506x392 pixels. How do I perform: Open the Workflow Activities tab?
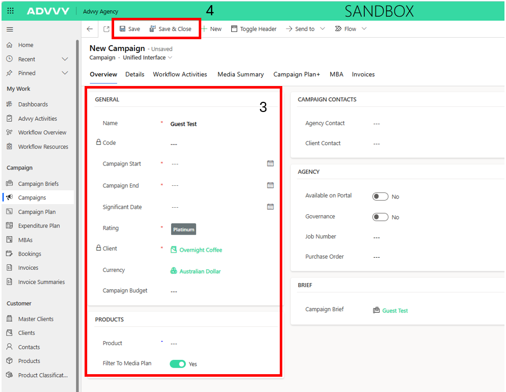click(x=180, y=74)
